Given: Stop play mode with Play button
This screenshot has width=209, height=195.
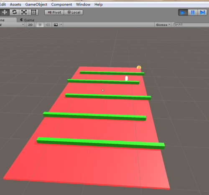Looking at the screenshot, I should click(183, 12).
